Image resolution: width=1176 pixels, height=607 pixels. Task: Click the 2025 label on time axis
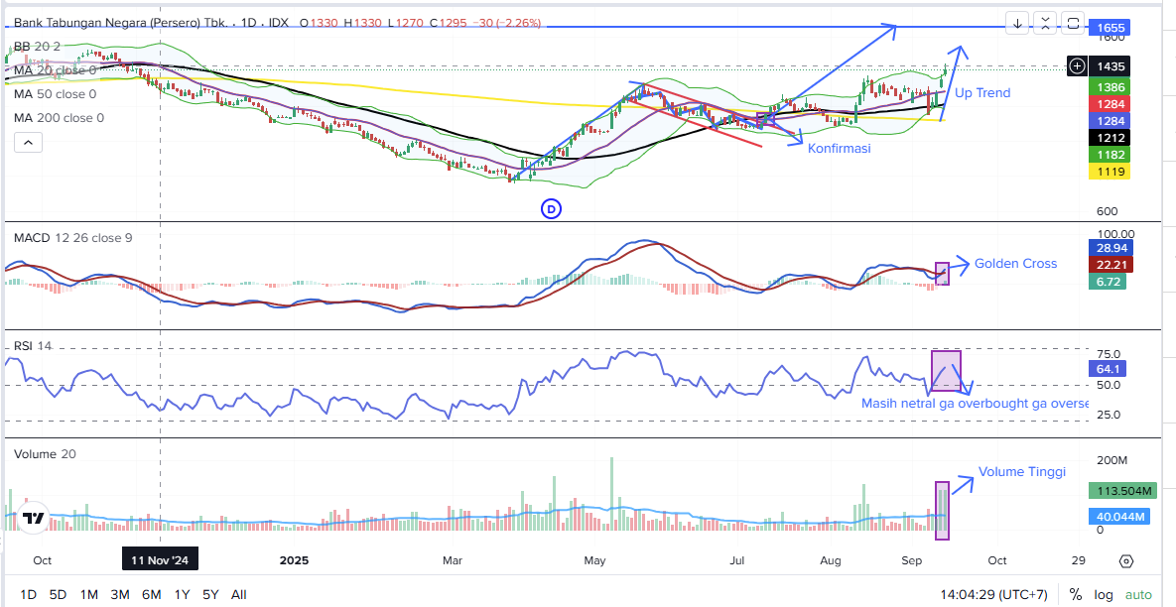click(x=294, y=560)
